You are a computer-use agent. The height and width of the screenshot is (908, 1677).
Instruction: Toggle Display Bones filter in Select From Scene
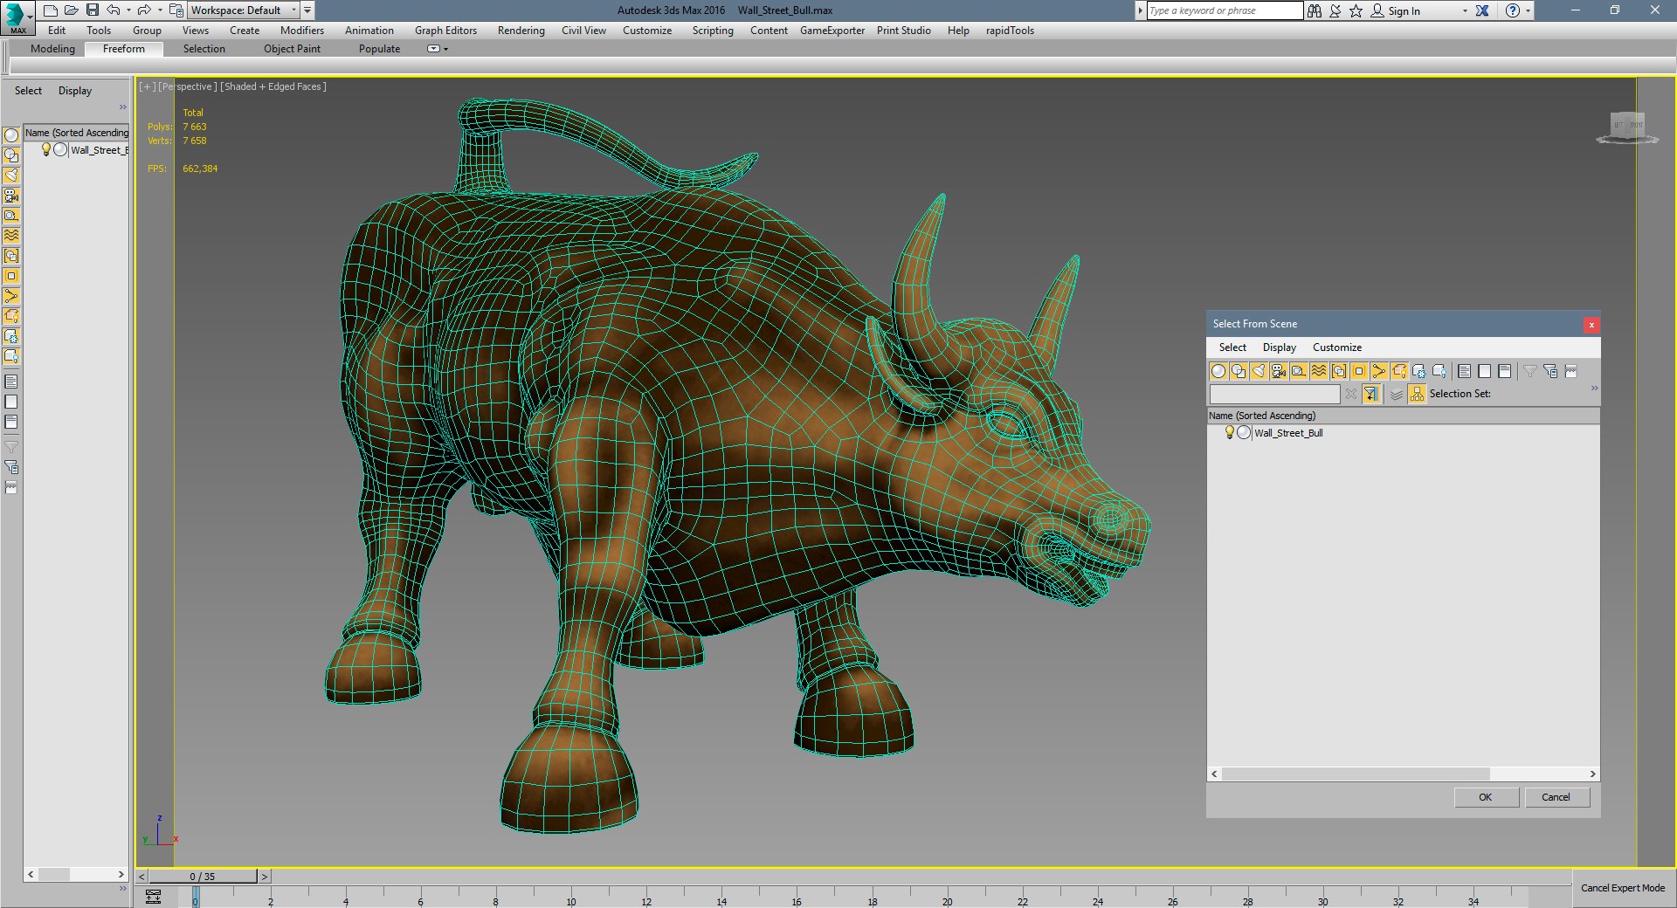[1379, 371]
